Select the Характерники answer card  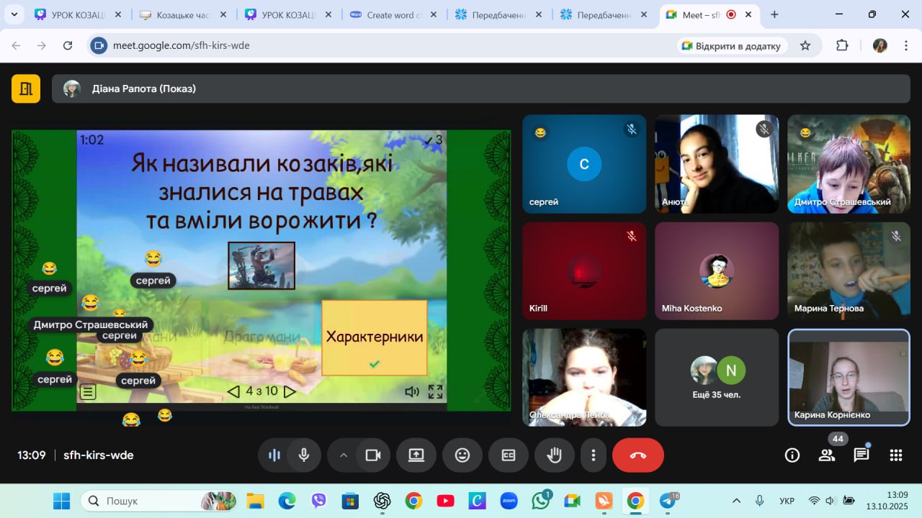coord(374,337)
